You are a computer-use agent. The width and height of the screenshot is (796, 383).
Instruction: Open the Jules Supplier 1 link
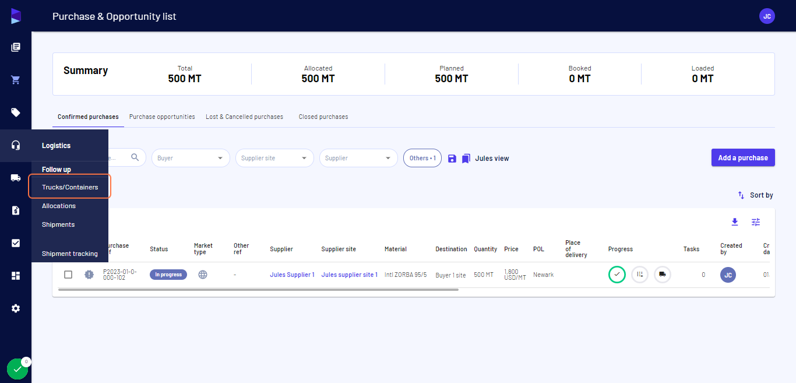click(292, 275)
